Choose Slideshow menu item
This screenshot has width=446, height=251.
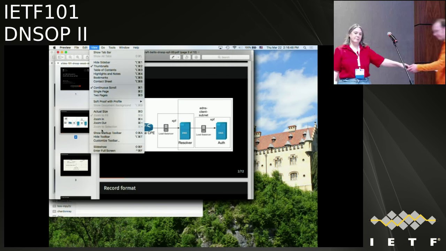coord(117,147)
